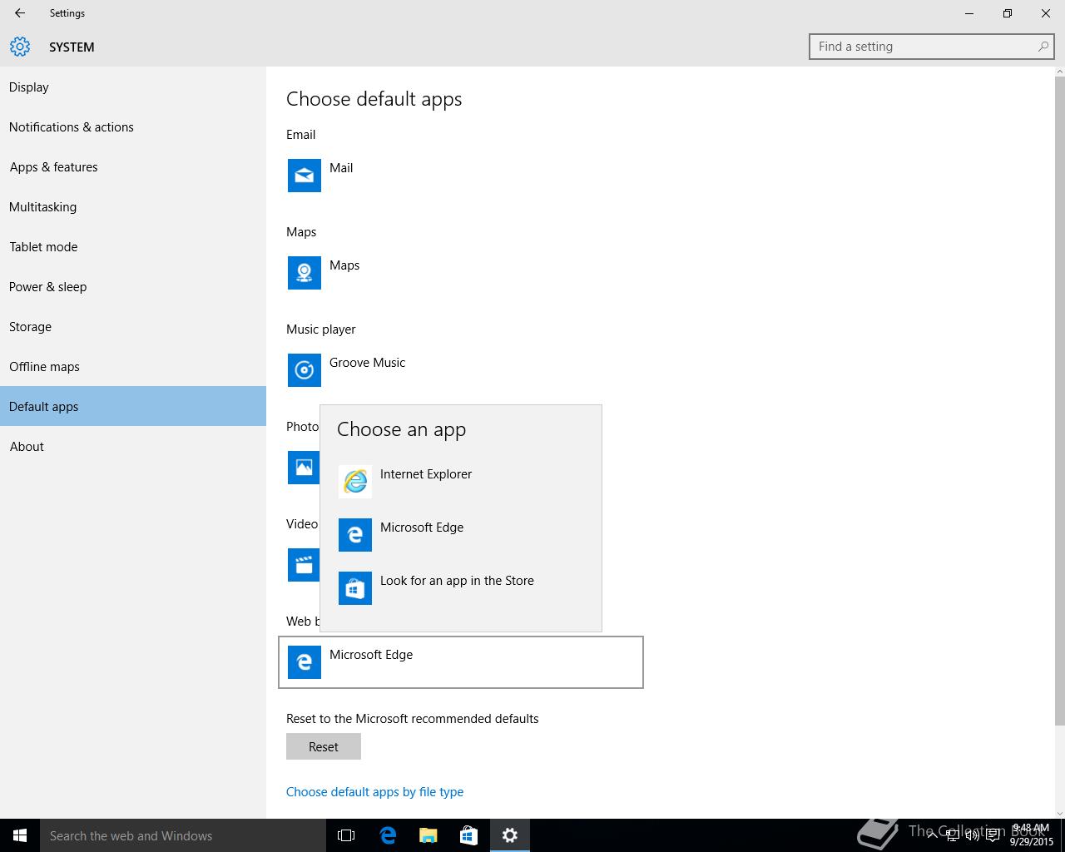
Task: Choose Microsoft Edge in the popup list
Action: 461,535
